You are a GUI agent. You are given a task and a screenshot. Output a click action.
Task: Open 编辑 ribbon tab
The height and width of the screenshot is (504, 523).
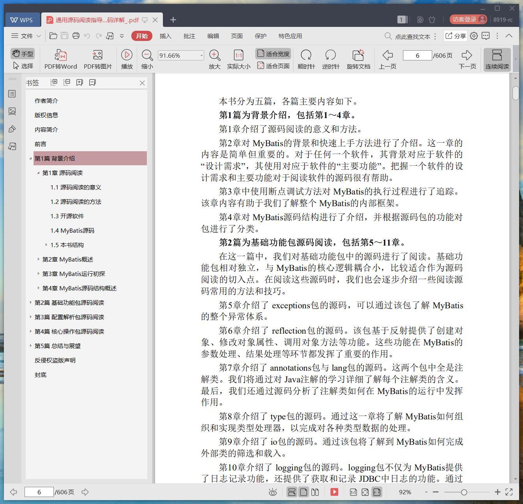tap(213, 36)
